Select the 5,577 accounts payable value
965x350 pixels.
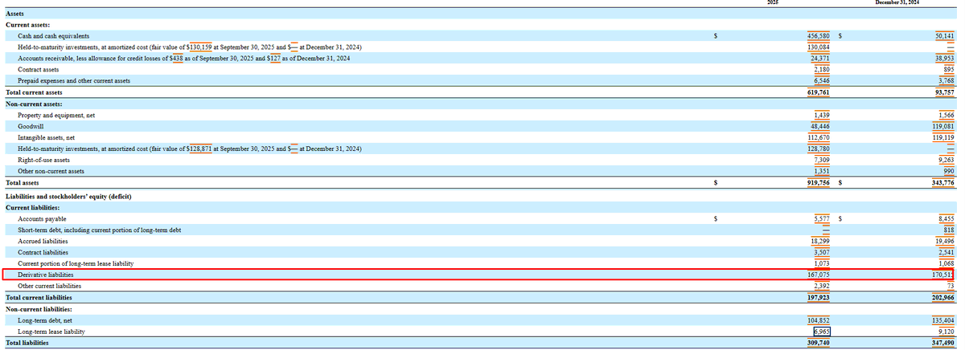[823, 218]
